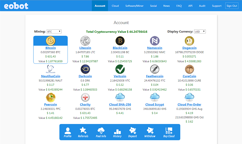Click the Charity red cross icon
This screenshot has height=144, width=242.
pos(85,97)
